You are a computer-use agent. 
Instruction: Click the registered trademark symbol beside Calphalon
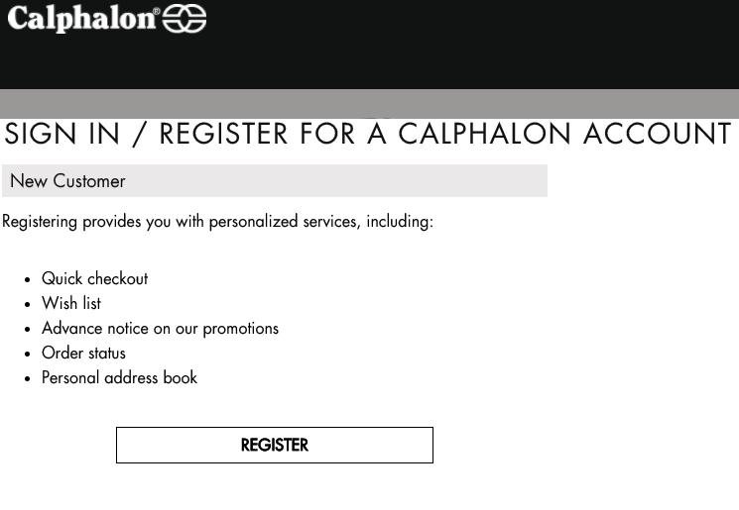click(x=157, y=11)
